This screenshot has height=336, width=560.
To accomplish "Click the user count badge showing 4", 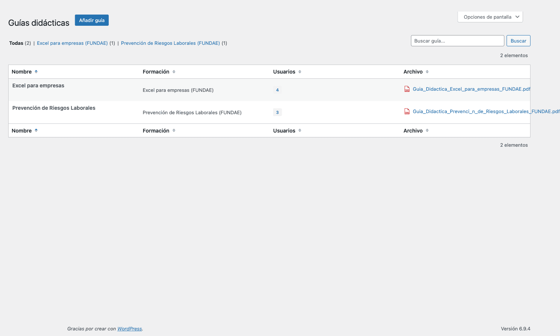I will pos(277,90).
